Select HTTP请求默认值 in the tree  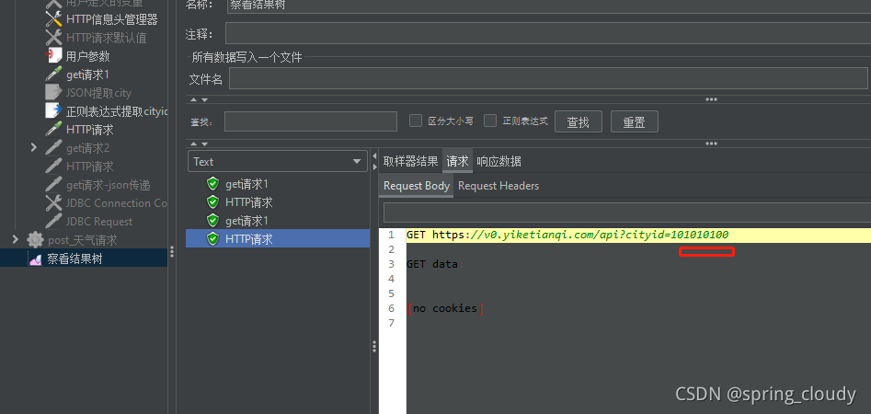click(x=106, y=38)
